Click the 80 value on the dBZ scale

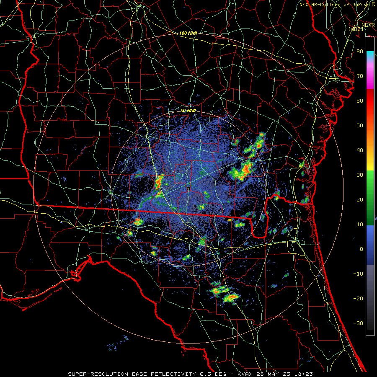[x=360, y=52]
